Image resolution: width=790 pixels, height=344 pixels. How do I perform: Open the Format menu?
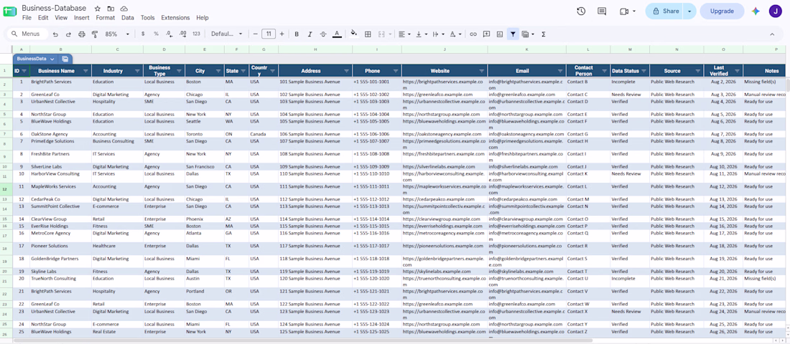(x=106, y=18)
